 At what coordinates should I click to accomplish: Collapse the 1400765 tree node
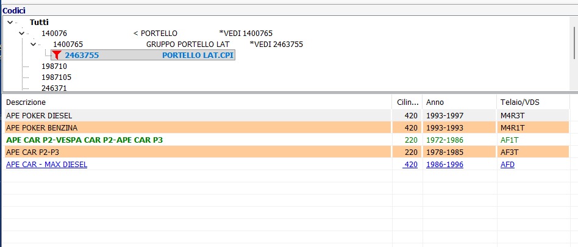(x=33, y=45)
